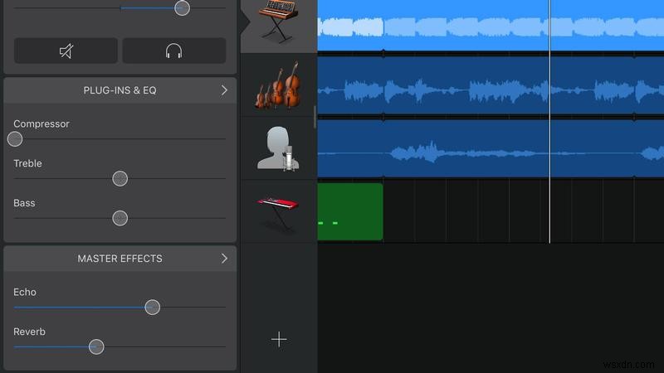Mute the selected track
Viewport: 664px width, 373px height.
[66, 51]
